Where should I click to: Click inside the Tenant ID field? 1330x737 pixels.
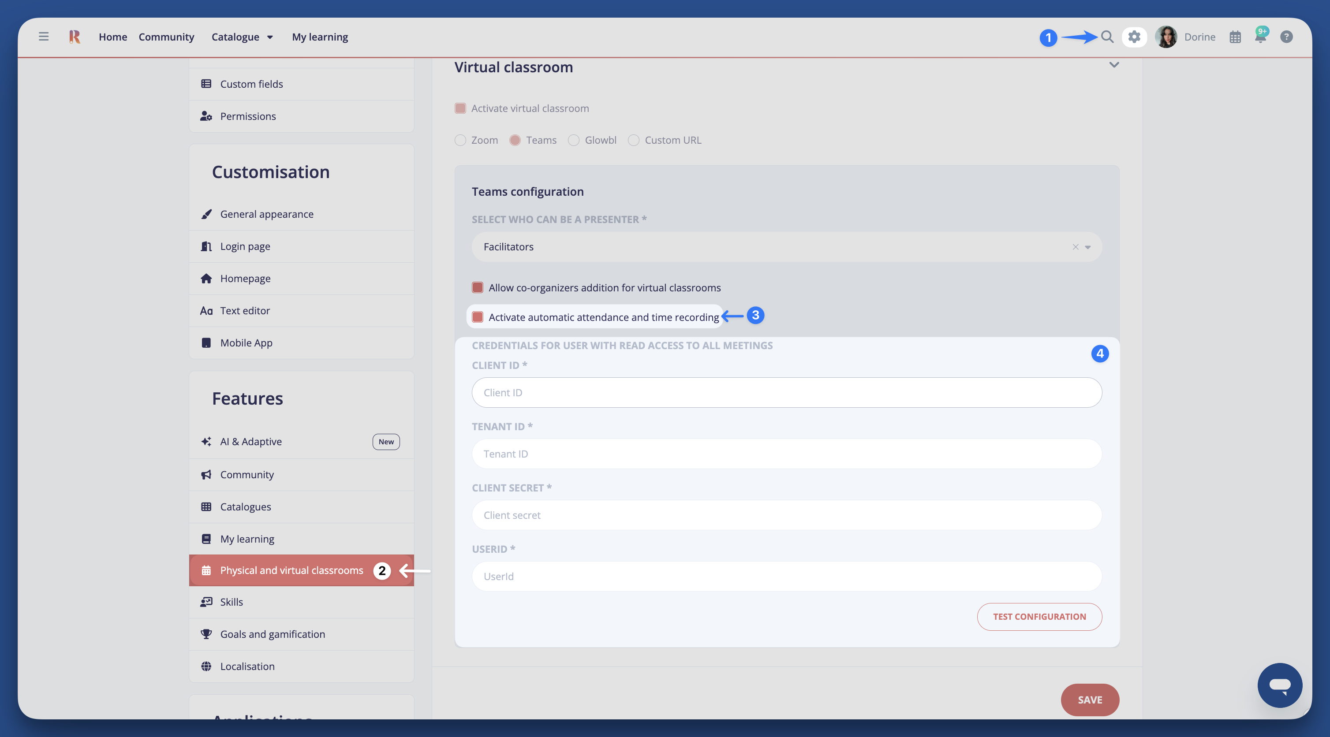(x=786, y=454)
